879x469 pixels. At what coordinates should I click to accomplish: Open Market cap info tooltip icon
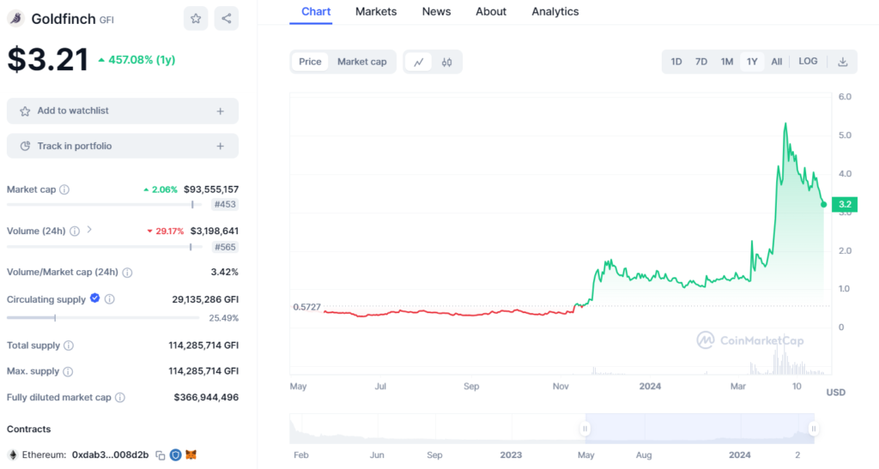pos(64,189)
